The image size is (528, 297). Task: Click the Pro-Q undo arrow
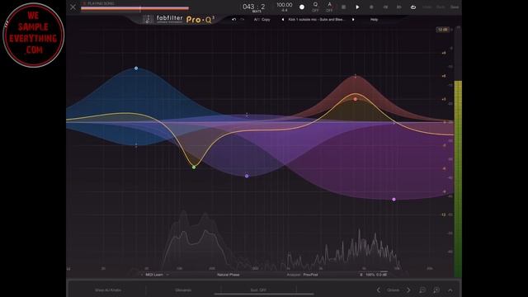point(233,20)
